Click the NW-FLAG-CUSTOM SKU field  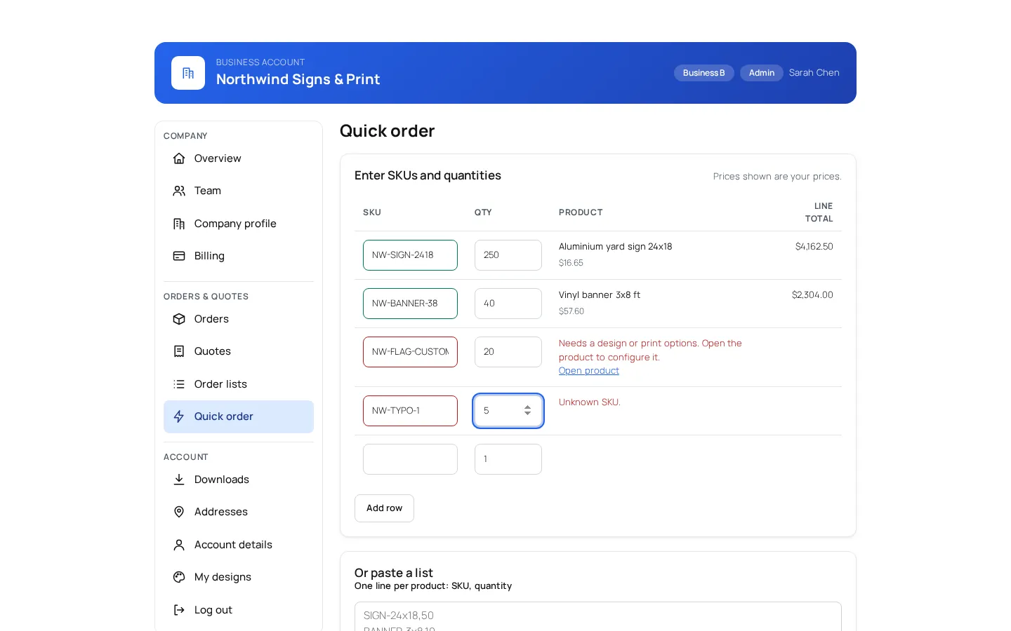(410, 352)
